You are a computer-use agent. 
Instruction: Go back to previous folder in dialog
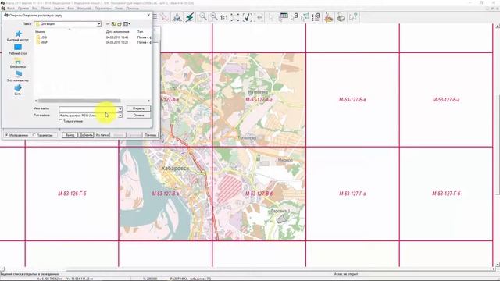(108, 24)
